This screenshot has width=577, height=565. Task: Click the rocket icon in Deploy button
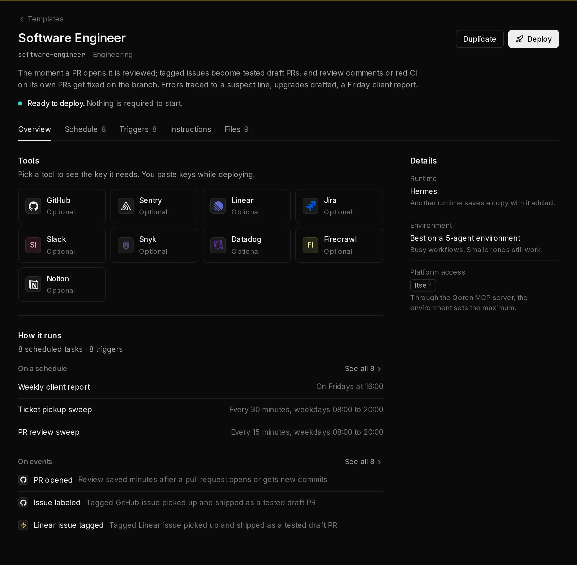coord(520,39)
